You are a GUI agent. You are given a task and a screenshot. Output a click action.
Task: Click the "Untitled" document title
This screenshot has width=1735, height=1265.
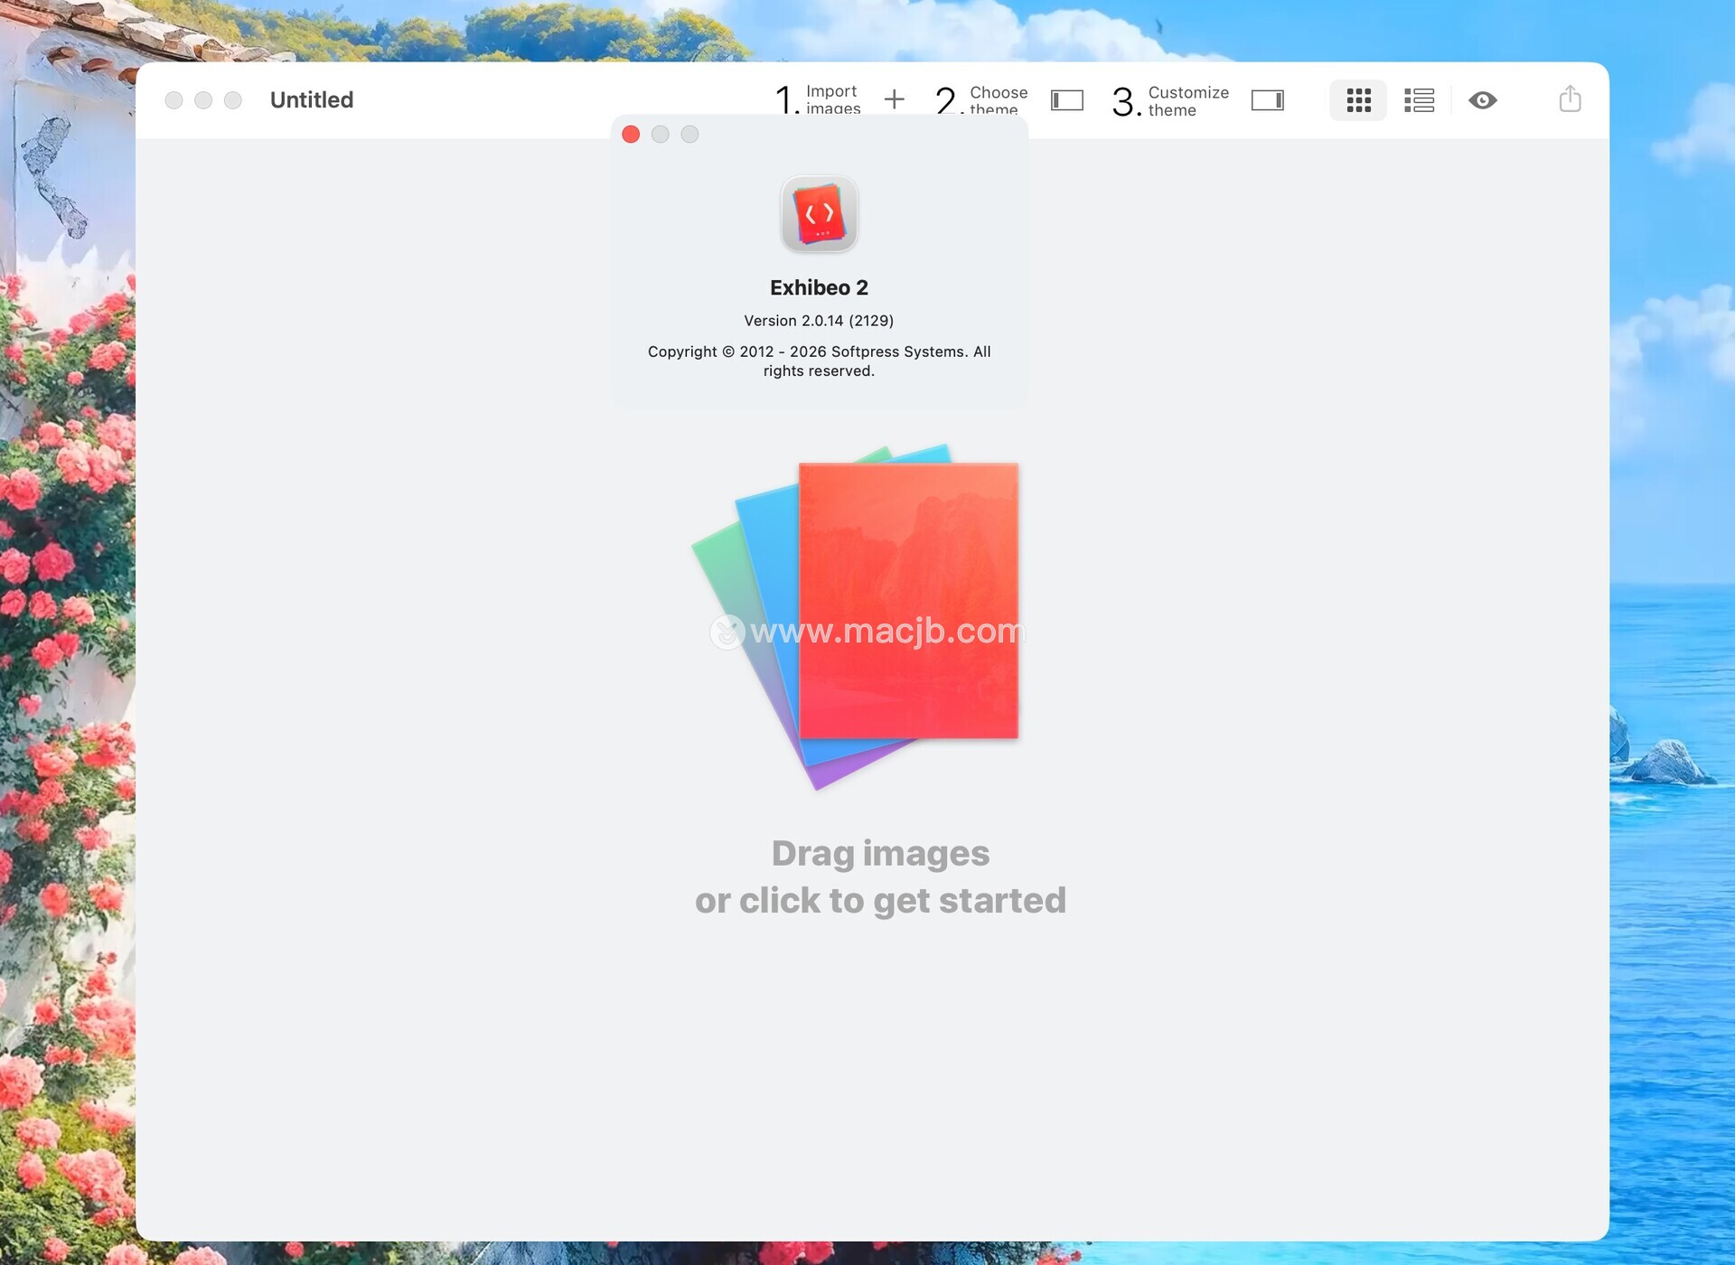pos(312,100)
